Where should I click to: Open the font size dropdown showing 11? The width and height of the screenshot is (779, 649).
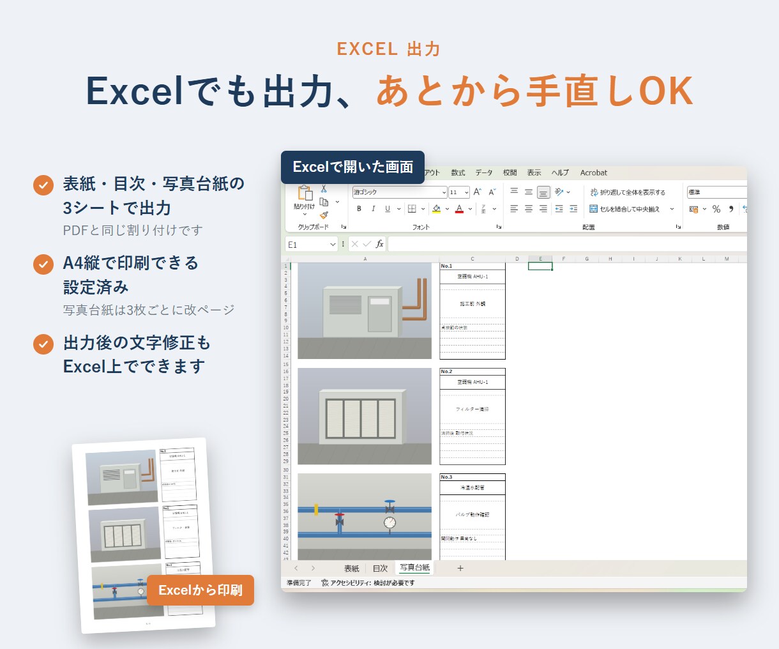click(467, 192)
